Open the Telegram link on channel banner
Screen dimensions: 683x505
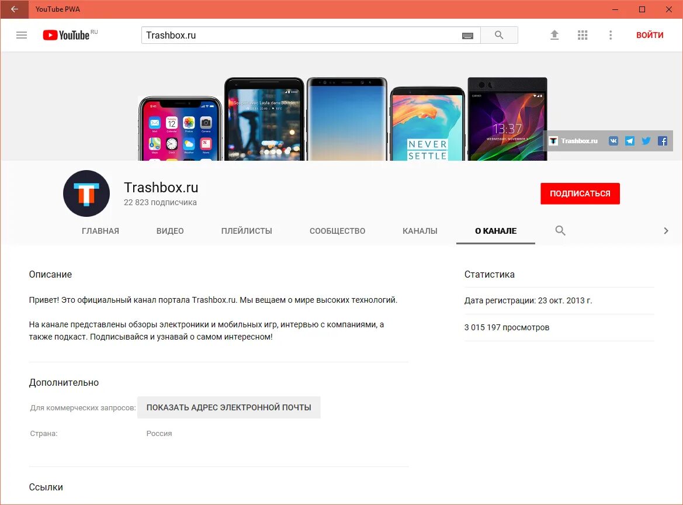pos(629,140)
